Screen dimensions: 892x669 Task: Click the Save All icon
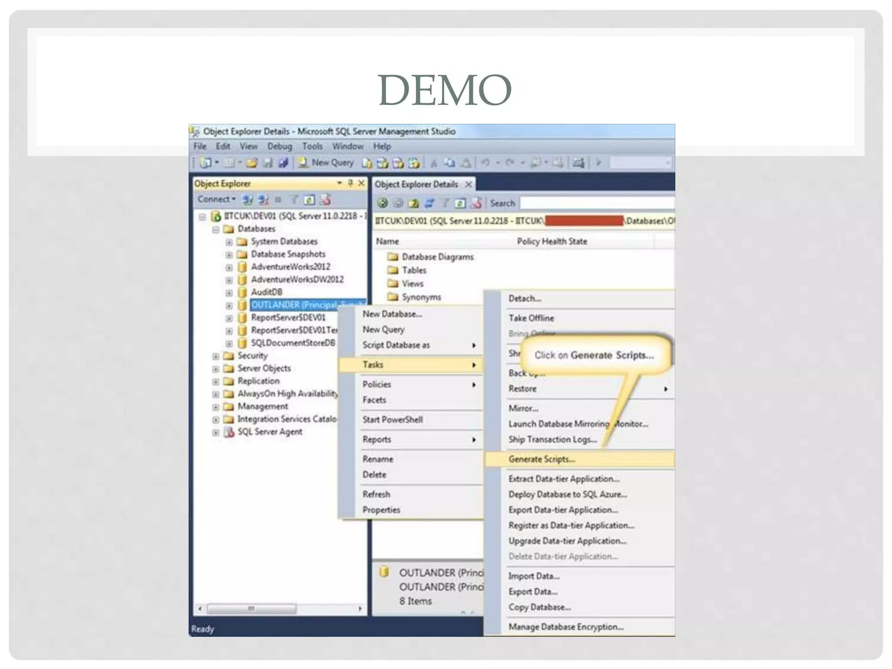tap(284, 163)
